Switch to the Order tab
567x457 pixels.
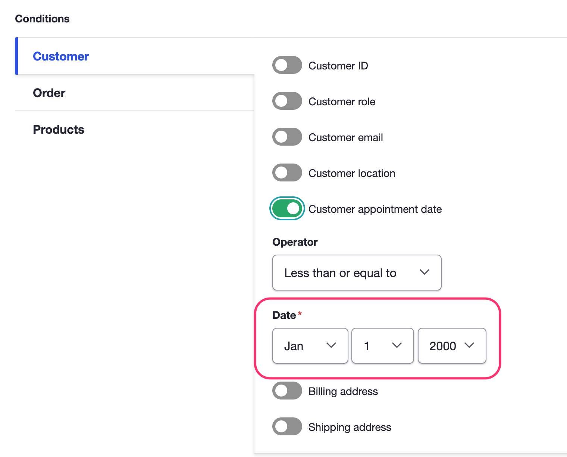tap(49, 93)
